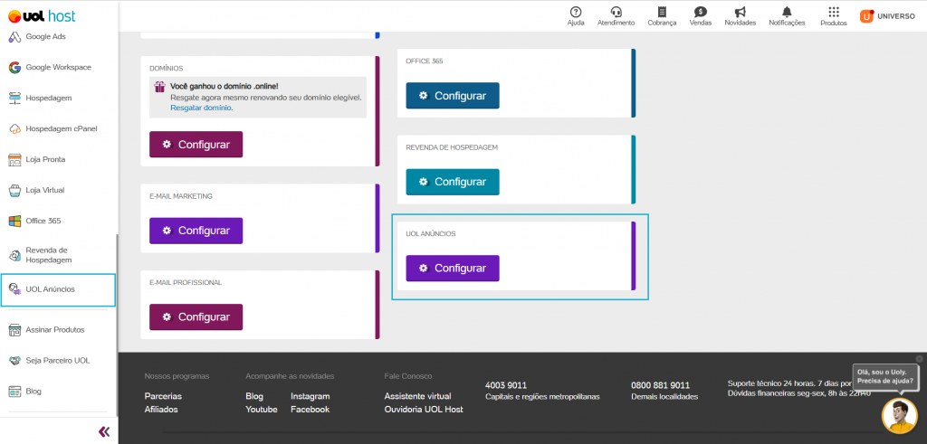Screen dimensions: 927x444
Task: Open the Youtube footer link
Action: click(x=262, y=409)
